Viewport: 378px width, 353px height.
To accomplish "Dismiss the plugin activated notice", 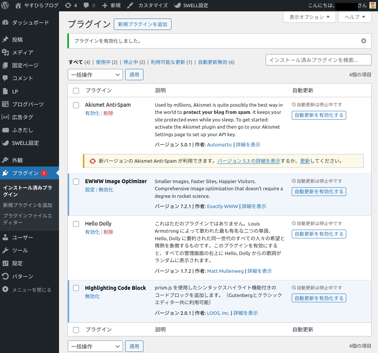I will 364,41.
